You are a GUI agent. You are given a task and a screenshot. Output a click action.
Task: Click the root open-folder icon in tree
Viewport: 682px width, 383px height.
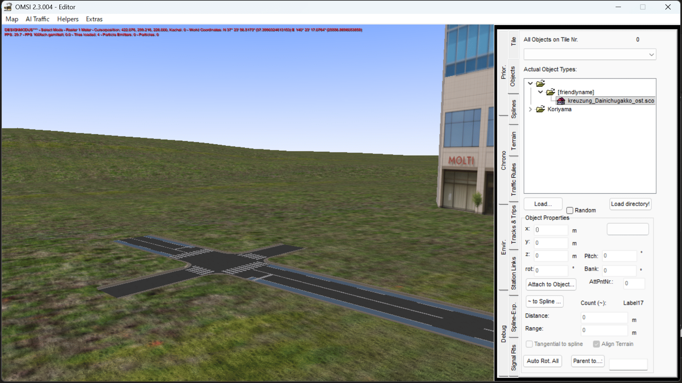541,84
